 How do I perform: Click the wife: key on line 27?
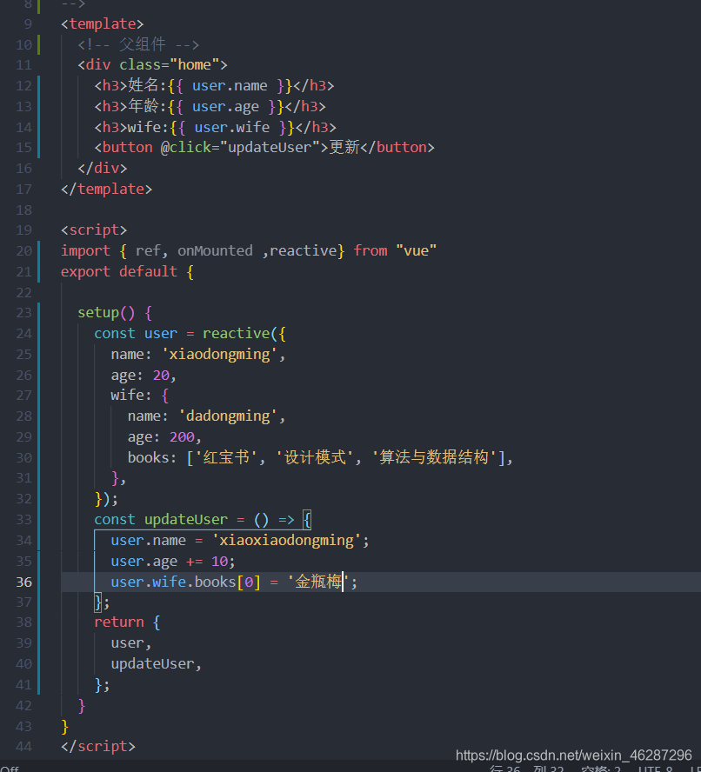[131, 396]
